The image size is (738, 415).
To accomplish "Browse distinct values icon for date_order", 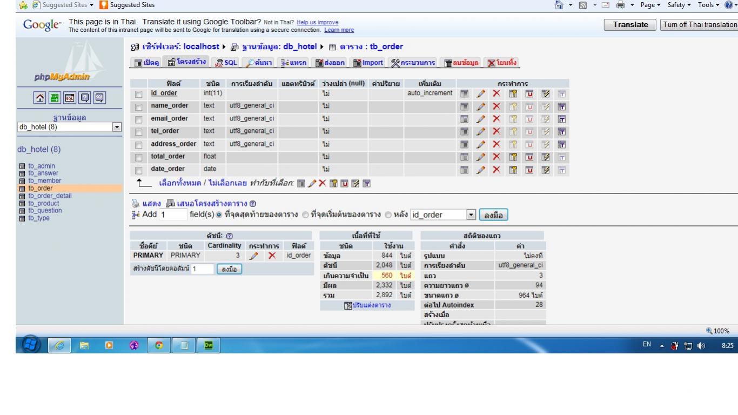I will click(x=464, y=169).
